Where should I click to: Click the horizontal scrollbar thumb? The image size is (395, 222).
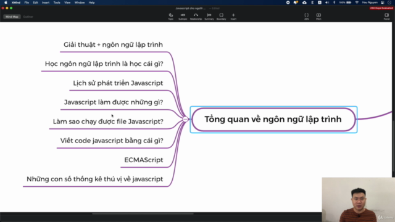[x=143, y=214]
